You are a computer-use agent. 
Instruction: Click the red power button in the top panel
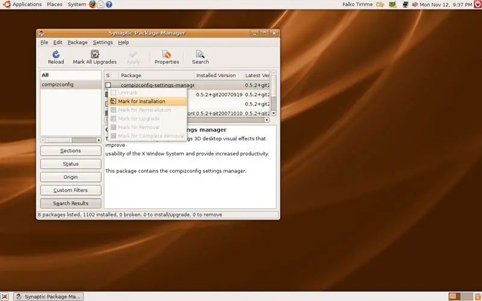477,4
